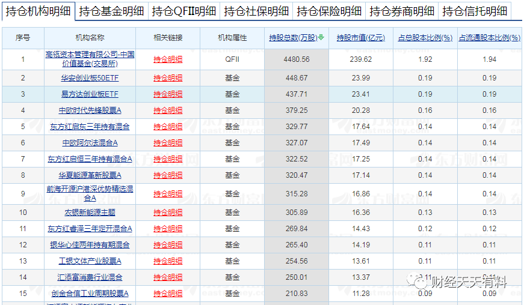Click 持仓明细 for 东方红启恒三年持有混合A
Viewport: 524px width, 305px height.
click(168, 159)
